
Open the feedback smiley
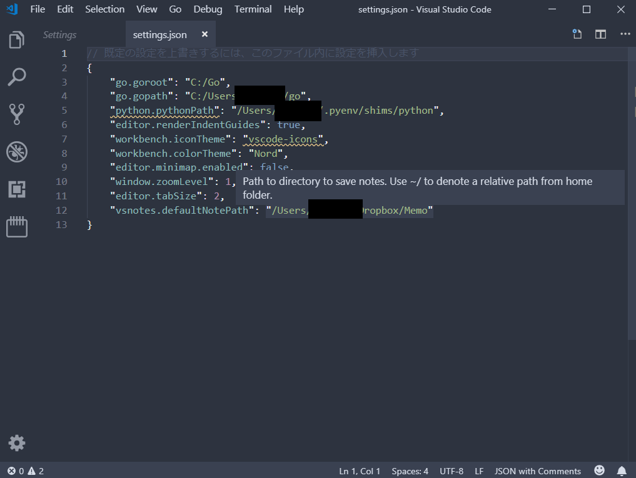(599, 470)
